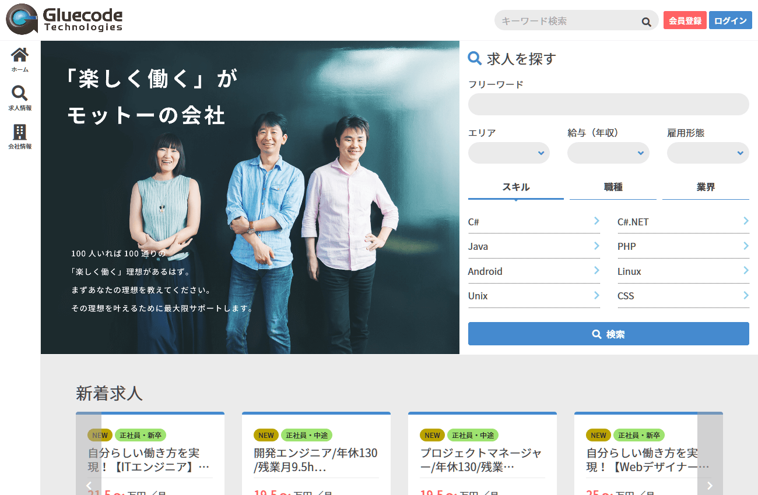This screenshot has height=495, width=758.
Task: Select the Java skill link
Action: point(534,246)
